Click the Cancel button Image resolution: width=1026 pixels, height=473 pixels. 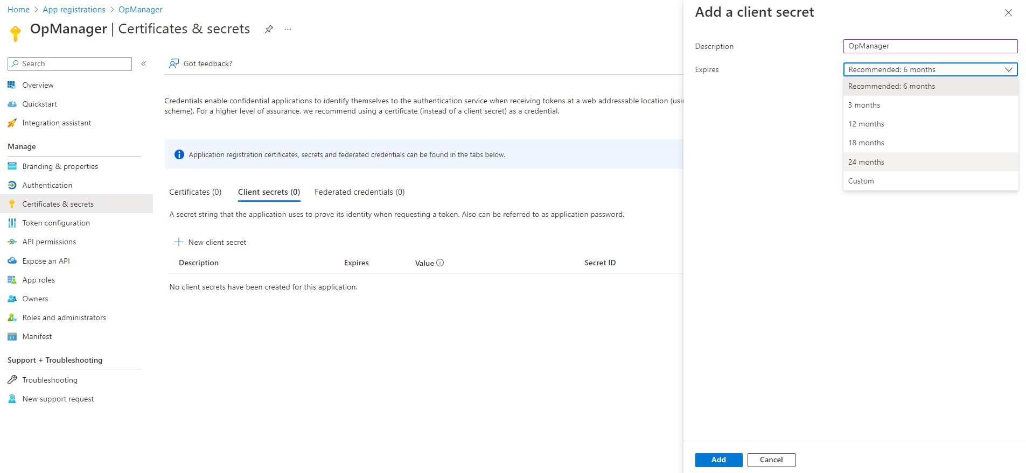(x=771, y=460)
